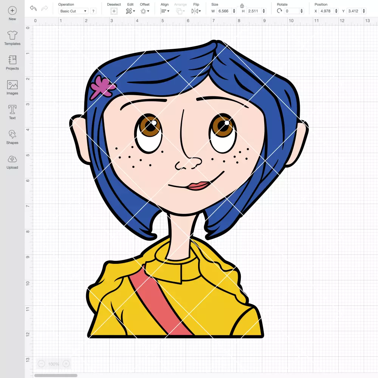This screenshot has width=378, height=378.
Task: Open the Upload panel
Action: pos(12,162)
